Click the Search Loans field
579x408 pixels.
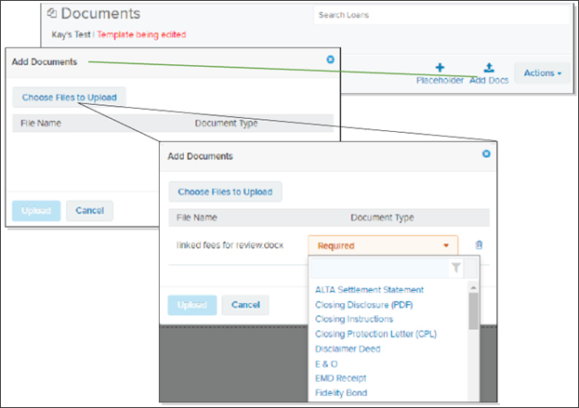click(x=441, y=15)
